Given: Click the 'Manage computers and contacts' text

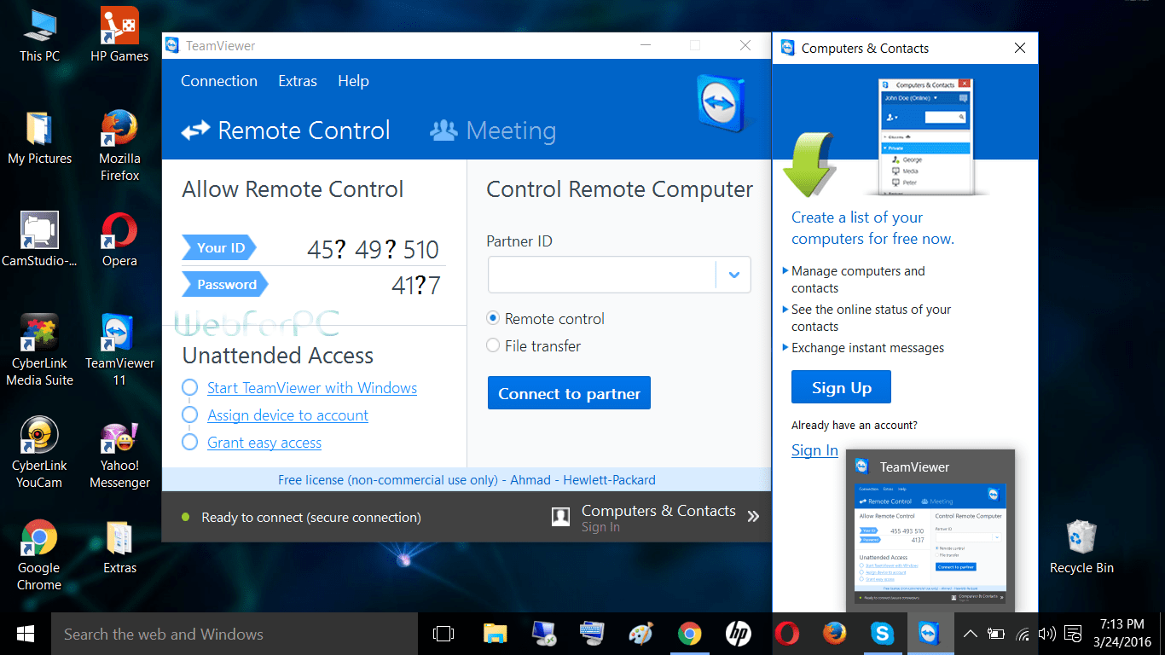Looking at the screenshot, I should pyautogui.click(x=858, y=280).
